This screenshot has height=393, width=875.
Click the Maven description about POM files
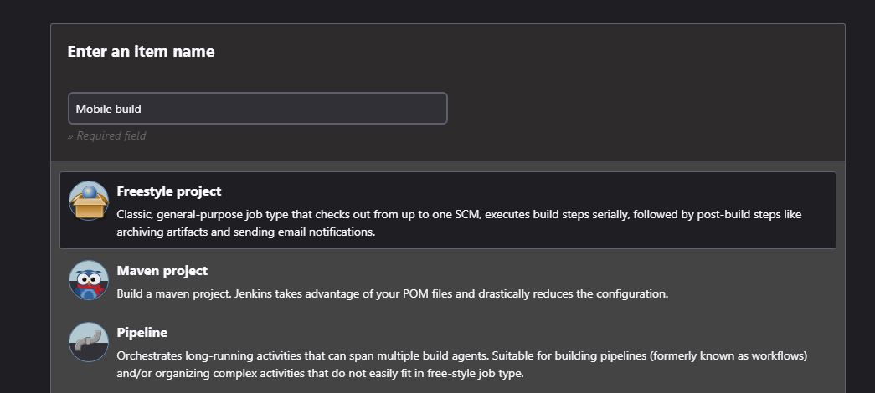[x=393, y=293]
